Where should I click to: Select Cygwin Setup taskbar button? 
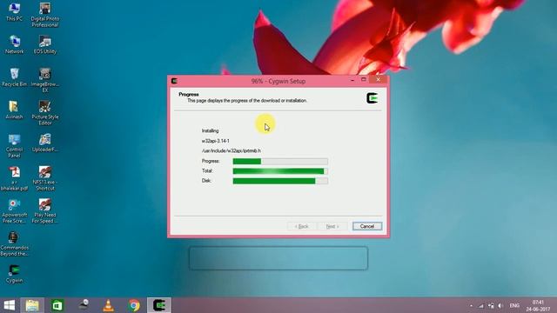click(x=159, y=305)
